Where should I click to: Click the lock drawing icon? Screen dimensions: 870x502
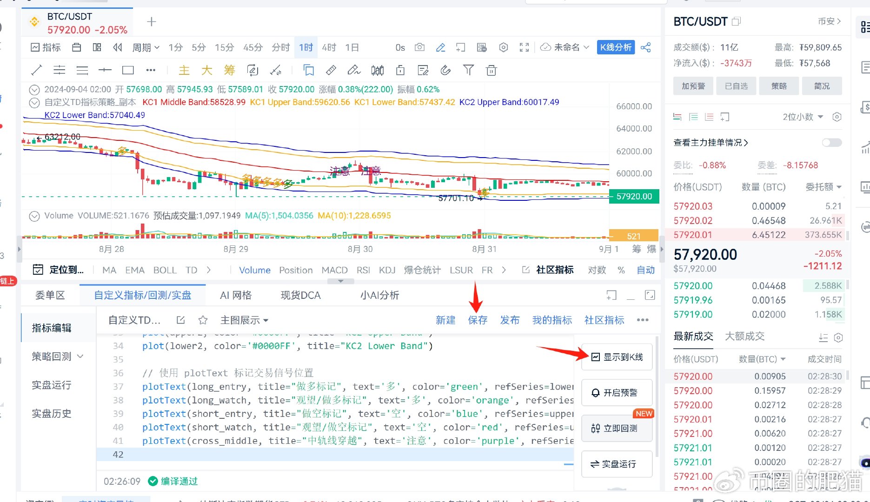[x=400, y=70]
